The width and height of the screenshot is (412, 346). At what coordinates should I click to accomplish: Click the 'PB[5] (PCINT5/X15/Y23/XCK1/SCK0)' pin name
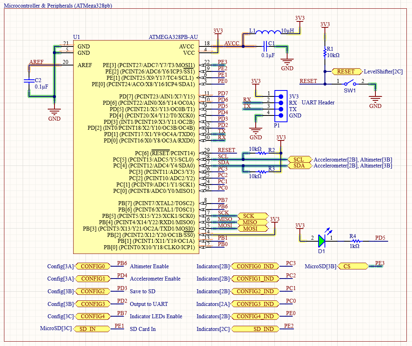click(x=148, y=216)
